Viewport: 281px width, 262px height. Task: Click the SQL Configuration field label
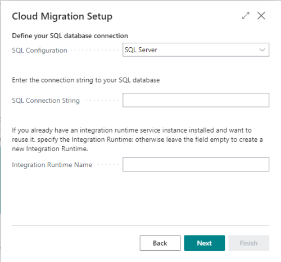click(x=39, y=51)
